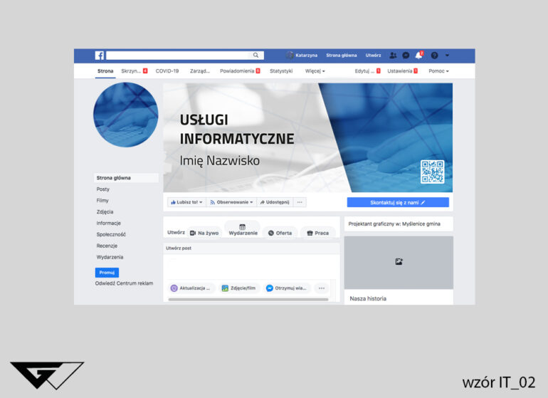This screenshot has width=548, height=398.
Task: Click the QR code on cover image
Action: [x=432, y=172]
